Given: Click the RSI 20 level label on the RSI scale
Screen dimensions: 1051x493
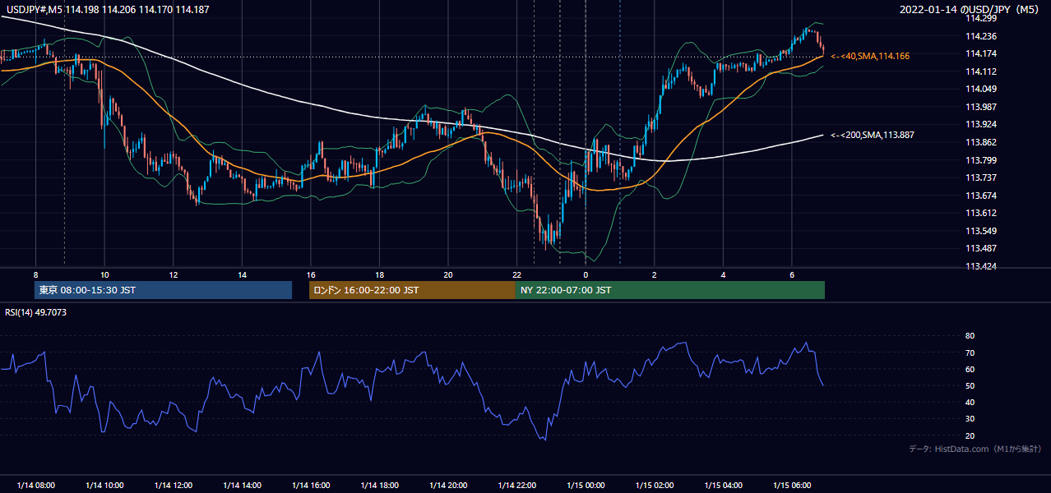Looking at the screenshot, I should coord(970,435).
